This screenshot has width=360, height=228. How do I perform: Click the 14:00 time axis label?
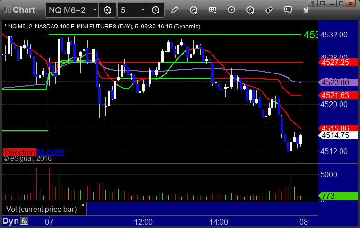pos(219,222)
